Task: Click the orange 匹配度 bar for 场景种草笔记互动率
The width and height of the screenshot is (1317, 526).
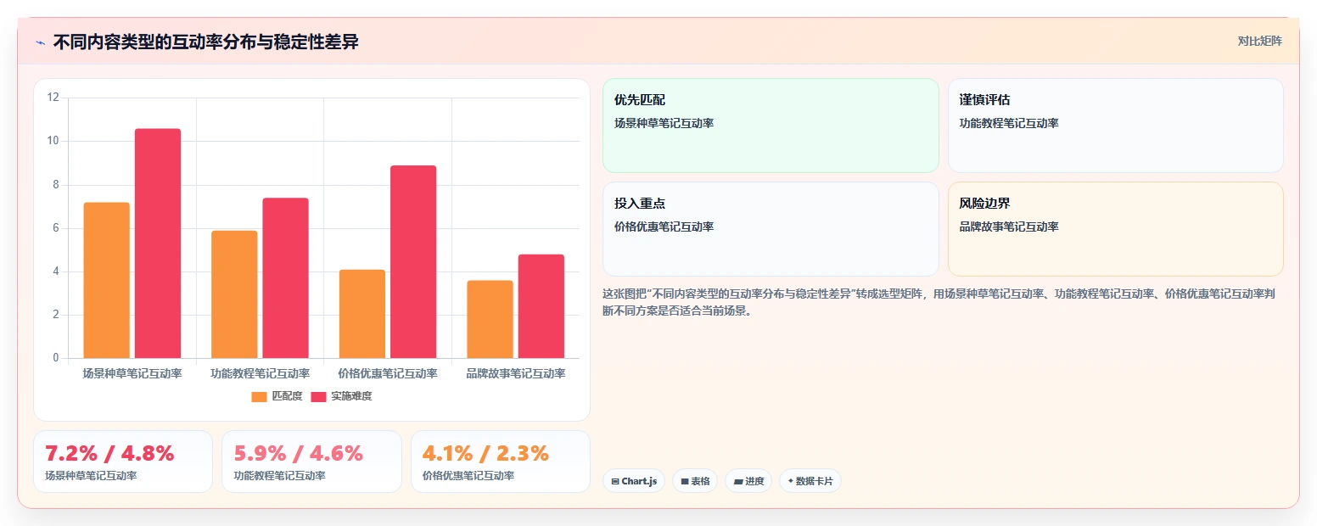Action: [x=107, y=280]
